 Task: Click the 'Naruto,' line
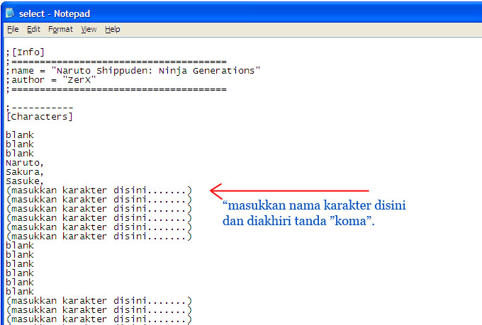(25, 163)
